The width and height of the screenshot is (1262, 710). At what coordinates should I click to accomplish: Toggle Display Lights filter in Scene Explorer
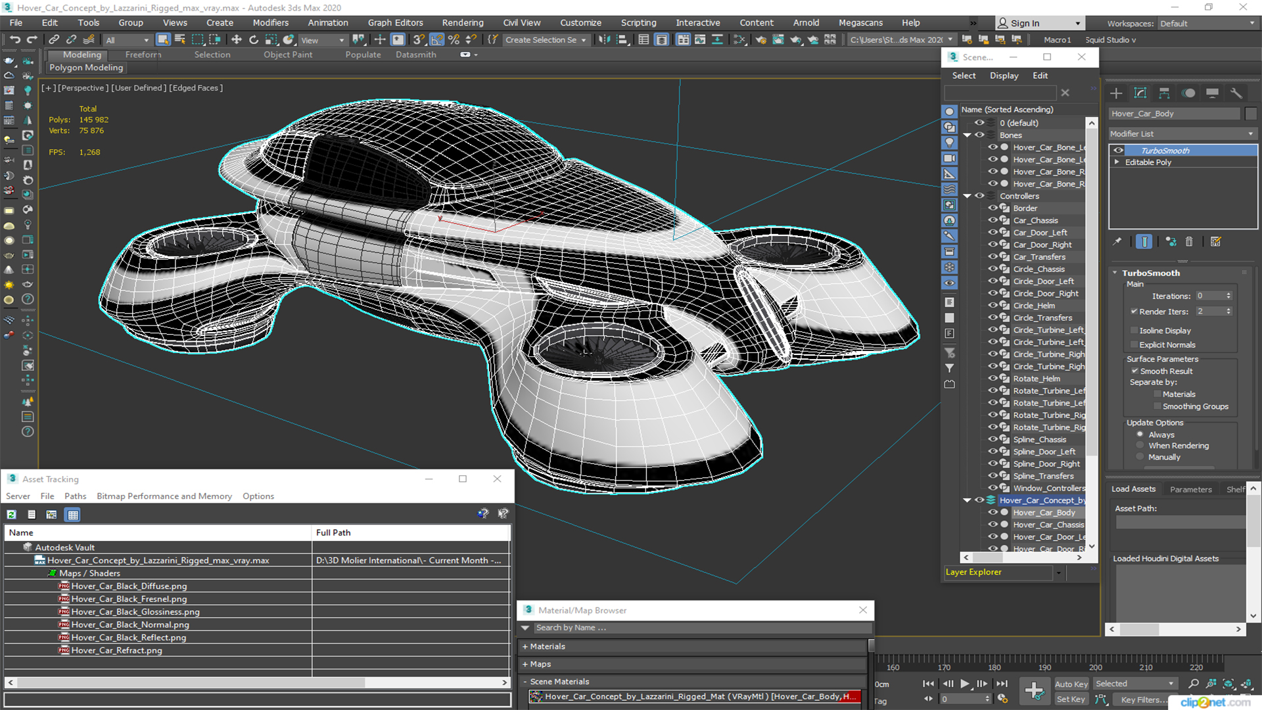click(x=950, y=143)
